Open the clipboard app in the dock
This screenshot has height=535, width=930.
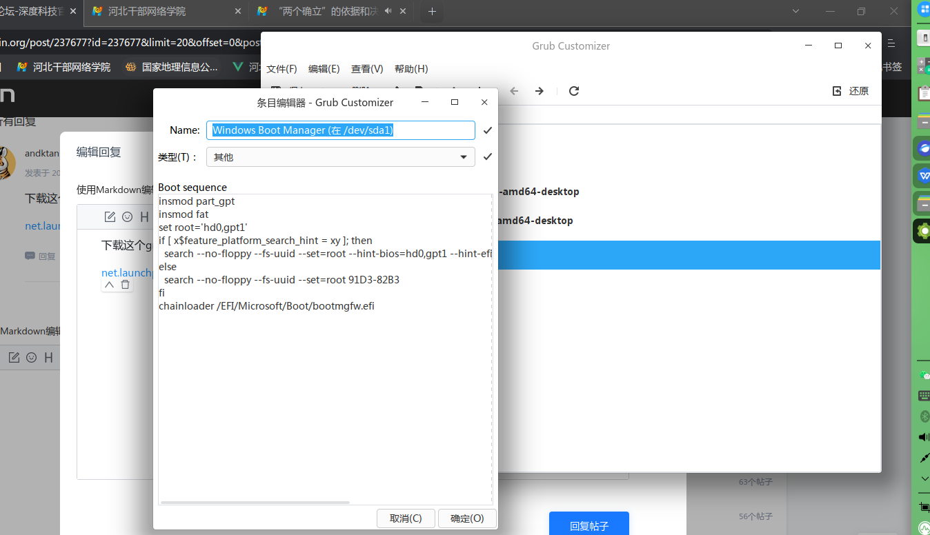click(923, 92)
